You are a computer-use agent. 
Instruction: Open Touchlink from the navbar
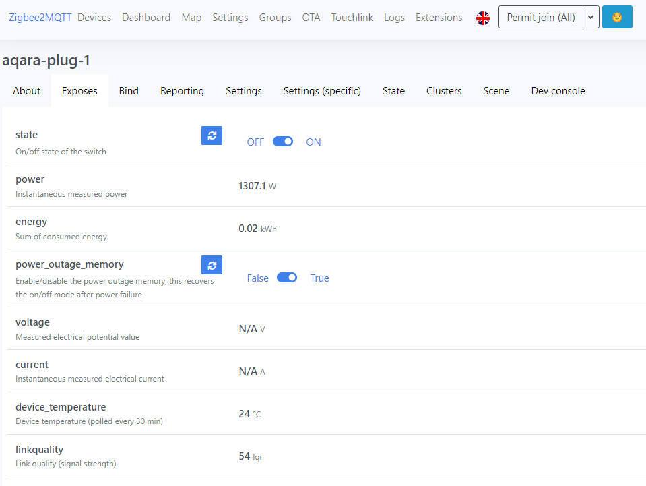click(x=352, y=18)
